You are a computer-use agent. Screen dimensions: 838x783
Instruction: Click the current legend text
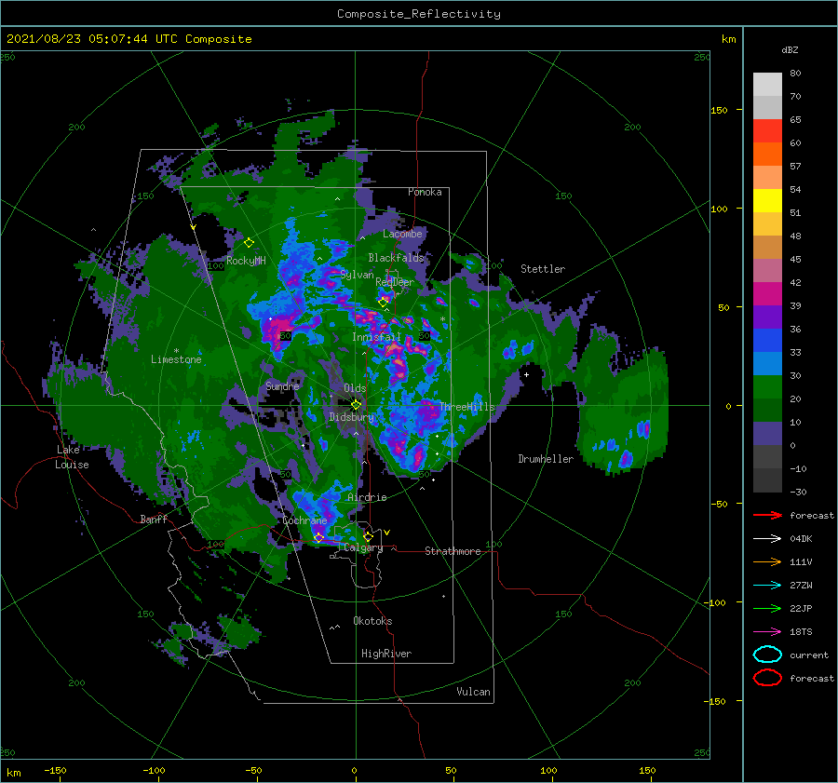click(x=809, y=655)
